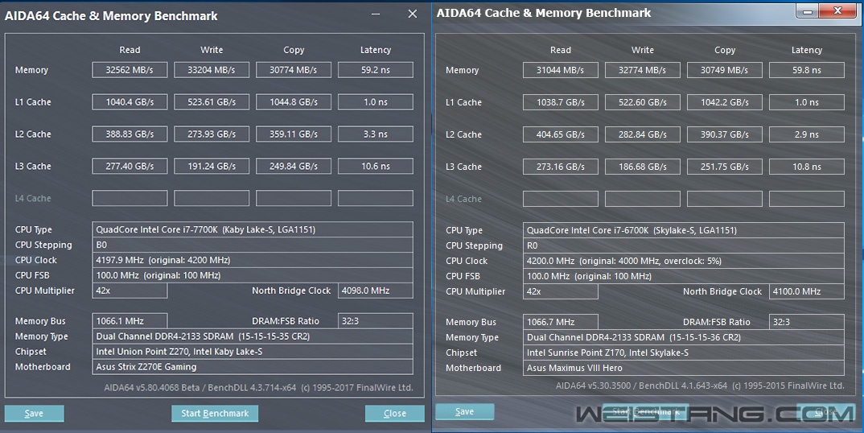Click Memory Type field with 15-15-15-35 CR2
The height and width of the screenshot is (433, 864).
tap(253, 336)
